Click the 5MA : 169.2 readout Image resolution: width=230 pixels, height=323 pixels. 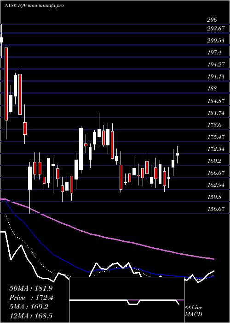[29, 307]
